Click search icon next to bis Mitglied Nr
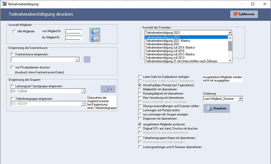This screenshot has height=164, width=271. (95, 38)
